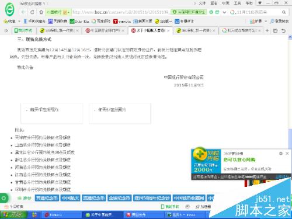The height and width of the screenshot is (219, 292).
Task: Open the 甘肃省分行 exchange outlets link
Action: 43,182
